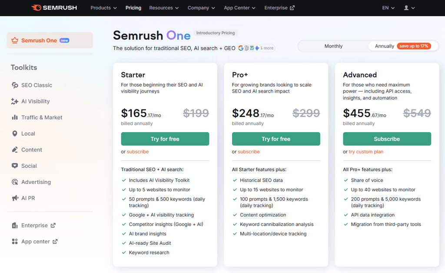Open the SEO Classic toolkit icon
This screenshot has height=273, width=445.
click(x=15, y=85)
